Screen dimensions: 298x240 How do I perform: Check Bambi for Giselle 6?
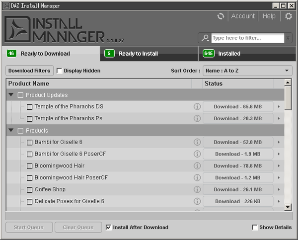pos(29,143)
